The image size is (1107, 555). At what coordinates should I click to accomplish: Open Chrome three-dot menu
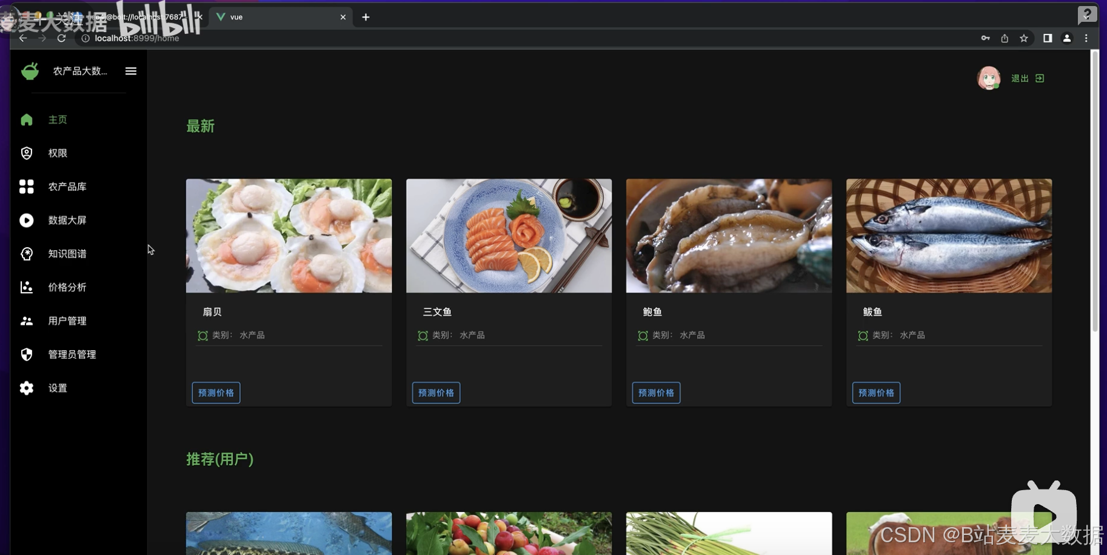click(x=1086, y=38)
